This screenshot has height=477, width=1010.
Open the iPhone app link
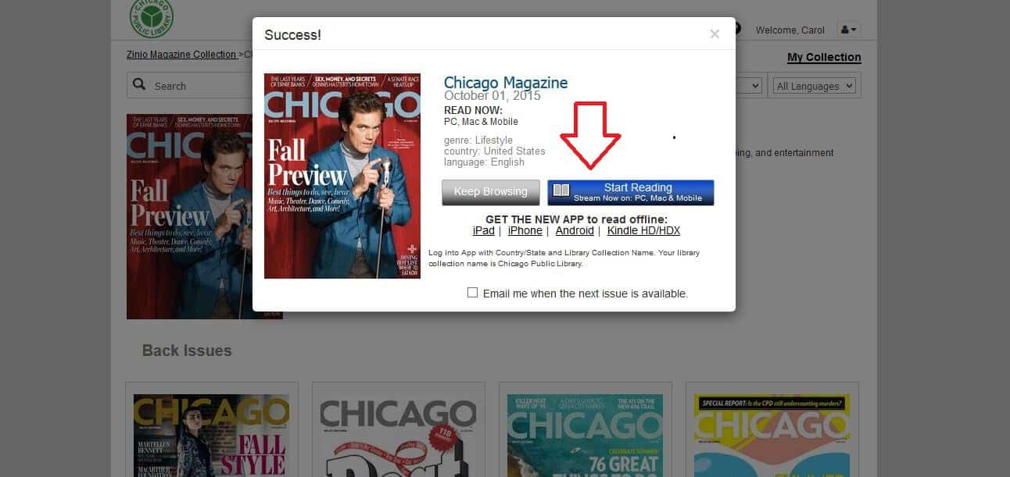pos(525,230)
